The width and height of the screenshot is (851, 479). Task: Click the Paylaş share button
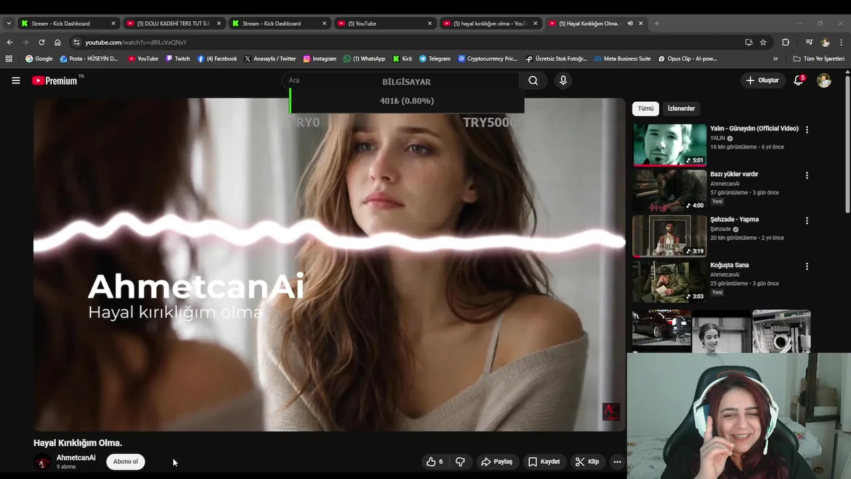point(497,462)
